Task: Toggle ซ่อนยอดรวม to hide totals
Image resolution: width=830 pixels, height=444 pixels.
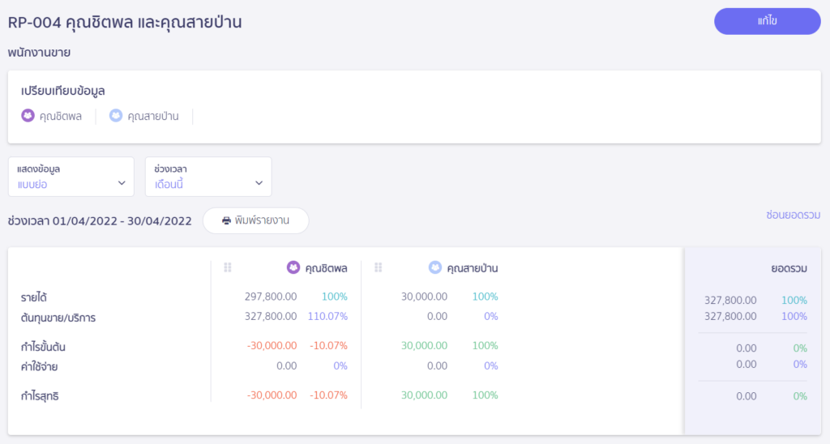Action: [793, 215]
